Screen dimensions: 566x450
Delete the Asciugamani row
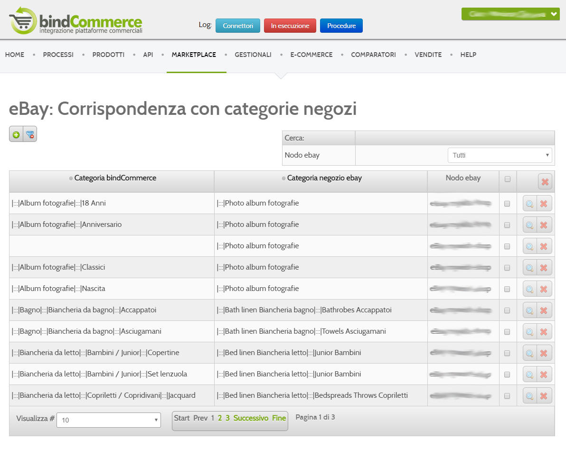click(x=544, y=332)
